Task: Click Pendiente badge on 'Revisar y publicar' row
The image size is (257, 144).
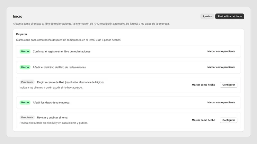Action: 27,117
